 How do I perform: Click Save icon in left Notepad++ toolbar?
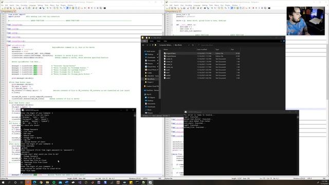pyautogui.click(x=8, y=8)
